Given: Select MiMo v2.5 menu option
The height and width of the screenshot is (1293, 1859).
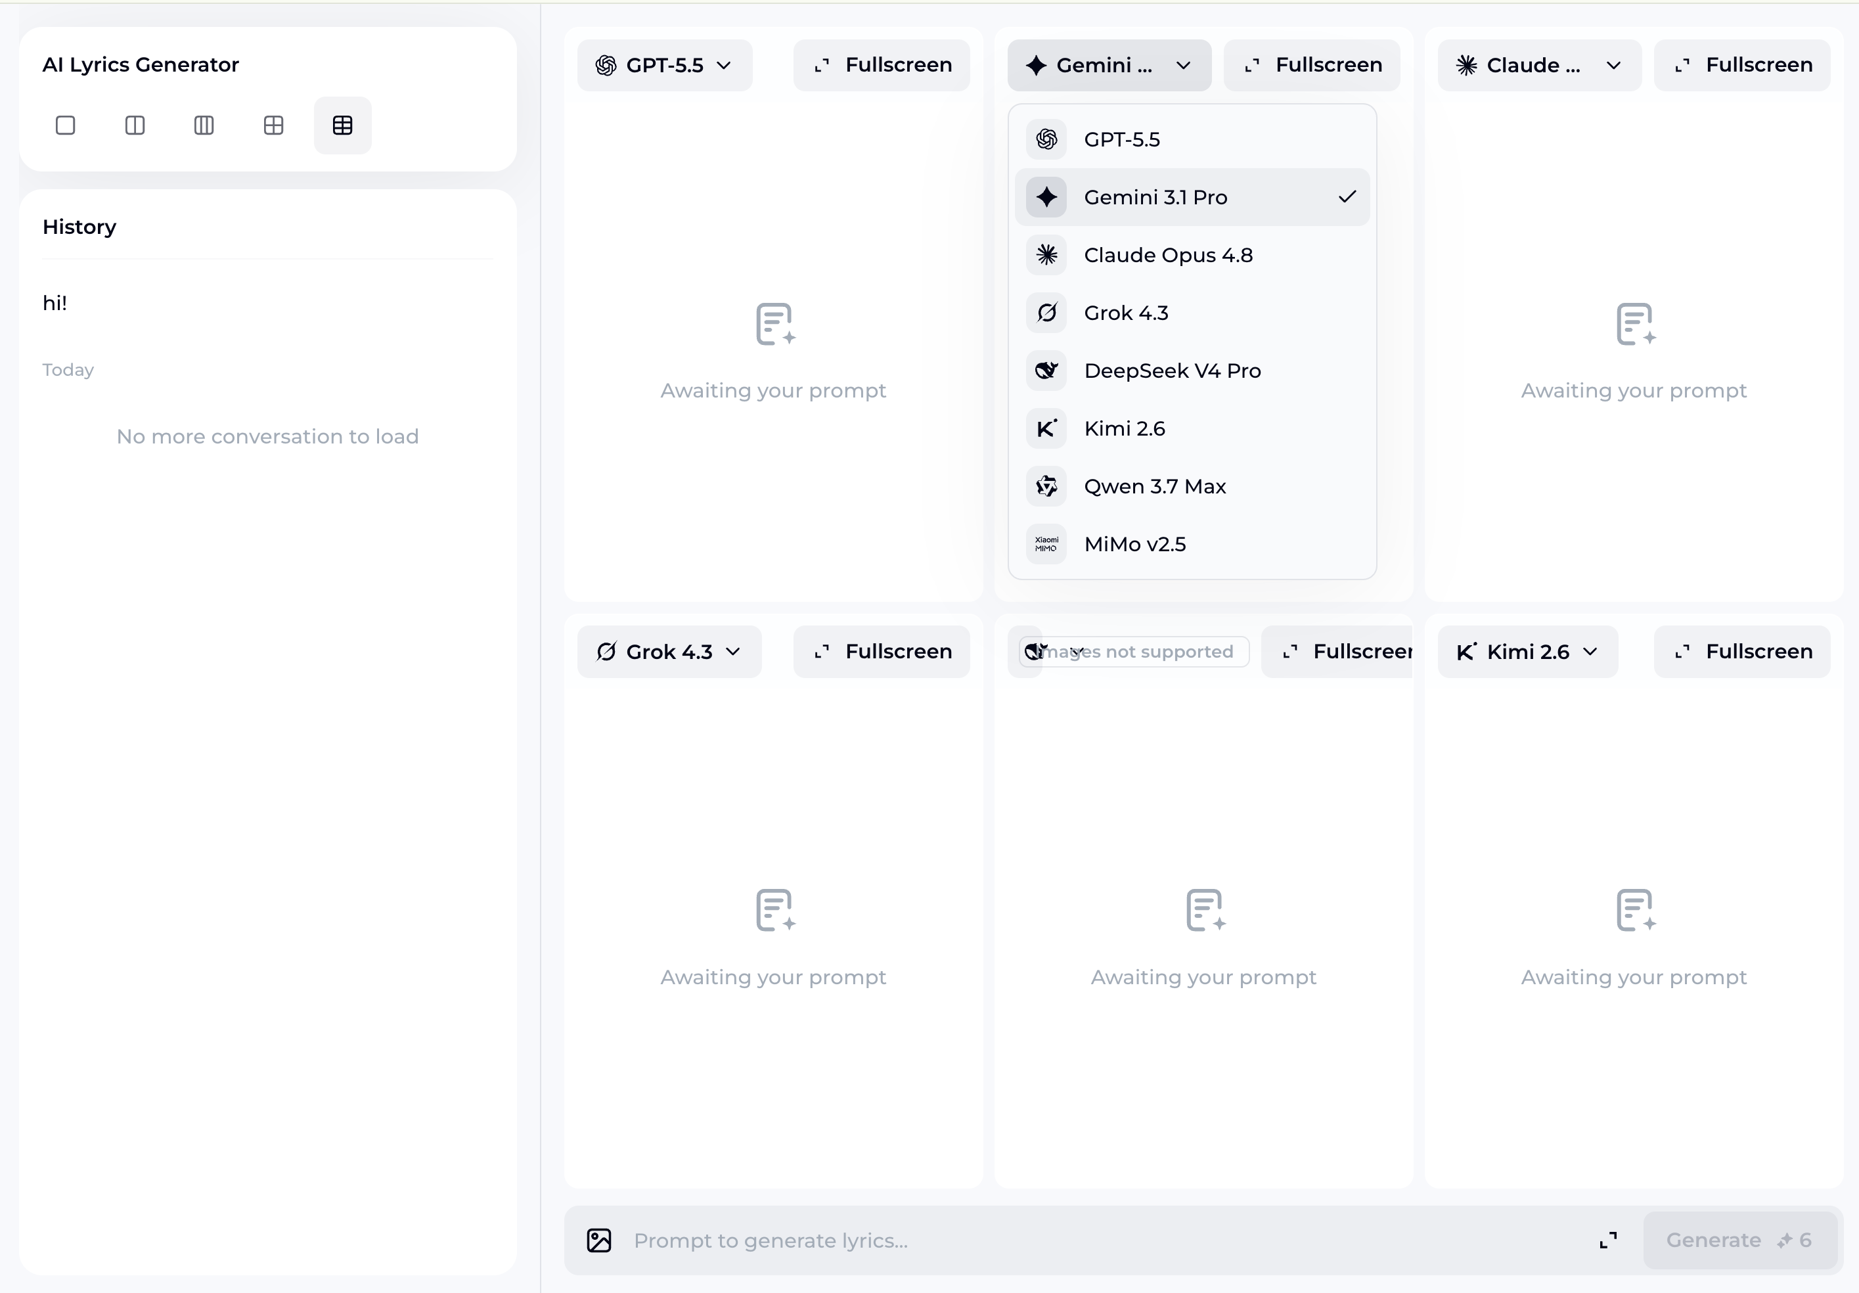Looking at the screenshot, I should tap(1192, 544).
